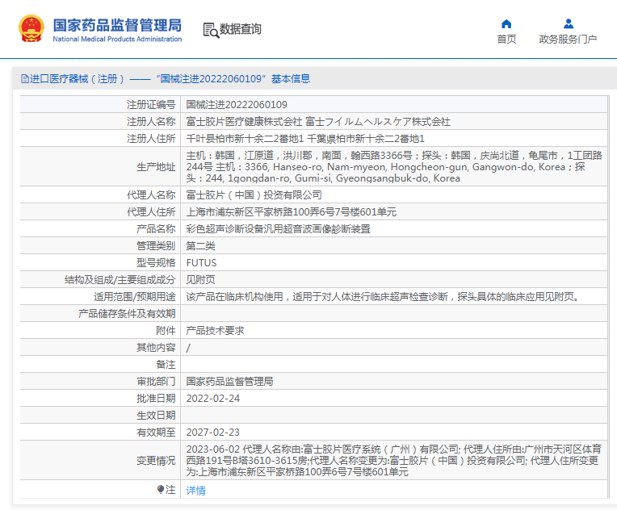The height and width of the screenshot is (510, 617).
Task: Click the 附件 label
Action: pos(166,330)
